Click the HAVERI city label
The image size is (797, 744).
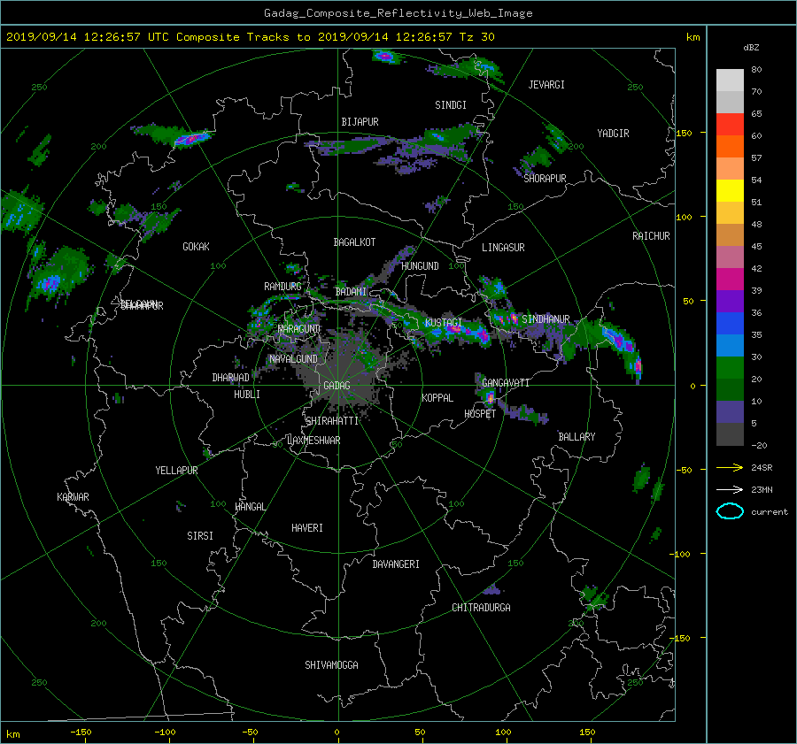click(307, 528)
